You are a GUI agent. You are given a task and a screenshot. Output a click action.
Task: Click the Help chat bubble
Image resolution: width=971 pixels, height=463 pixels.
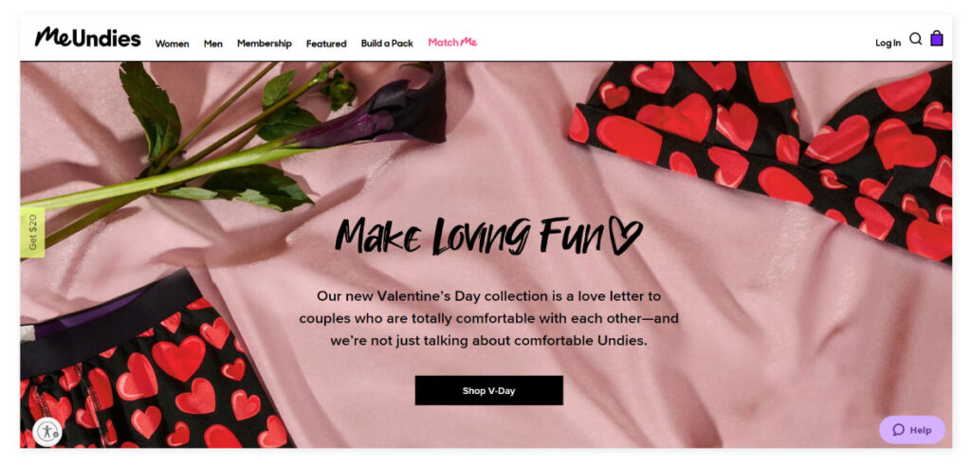(912, 430)
